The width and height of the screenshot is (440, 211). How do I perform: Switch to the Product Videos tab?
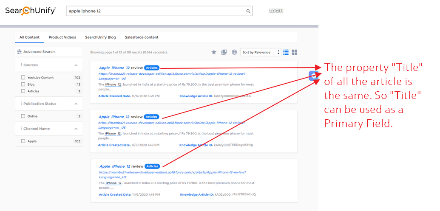point(62,37)
